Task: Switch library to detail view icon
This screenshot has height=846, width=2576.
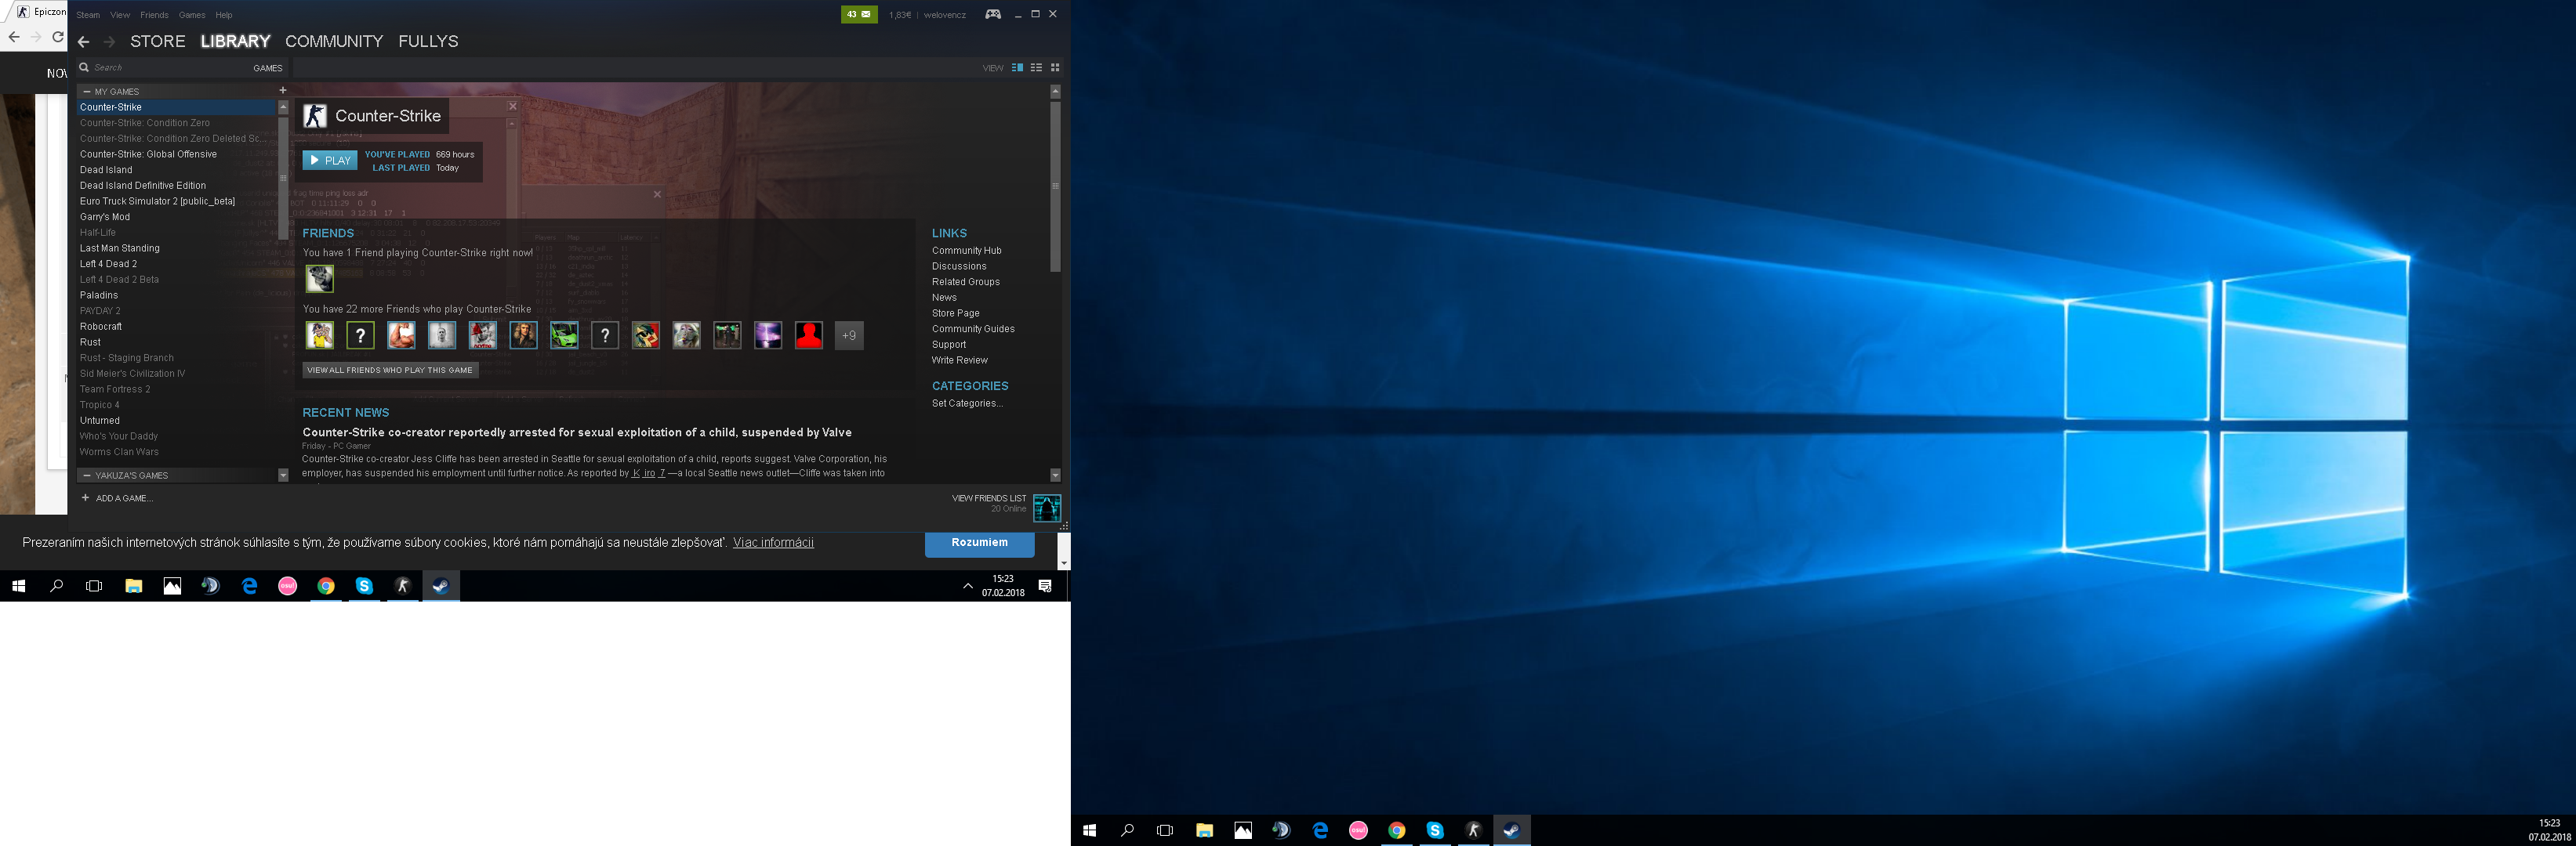Action: tap(1017, 68)
